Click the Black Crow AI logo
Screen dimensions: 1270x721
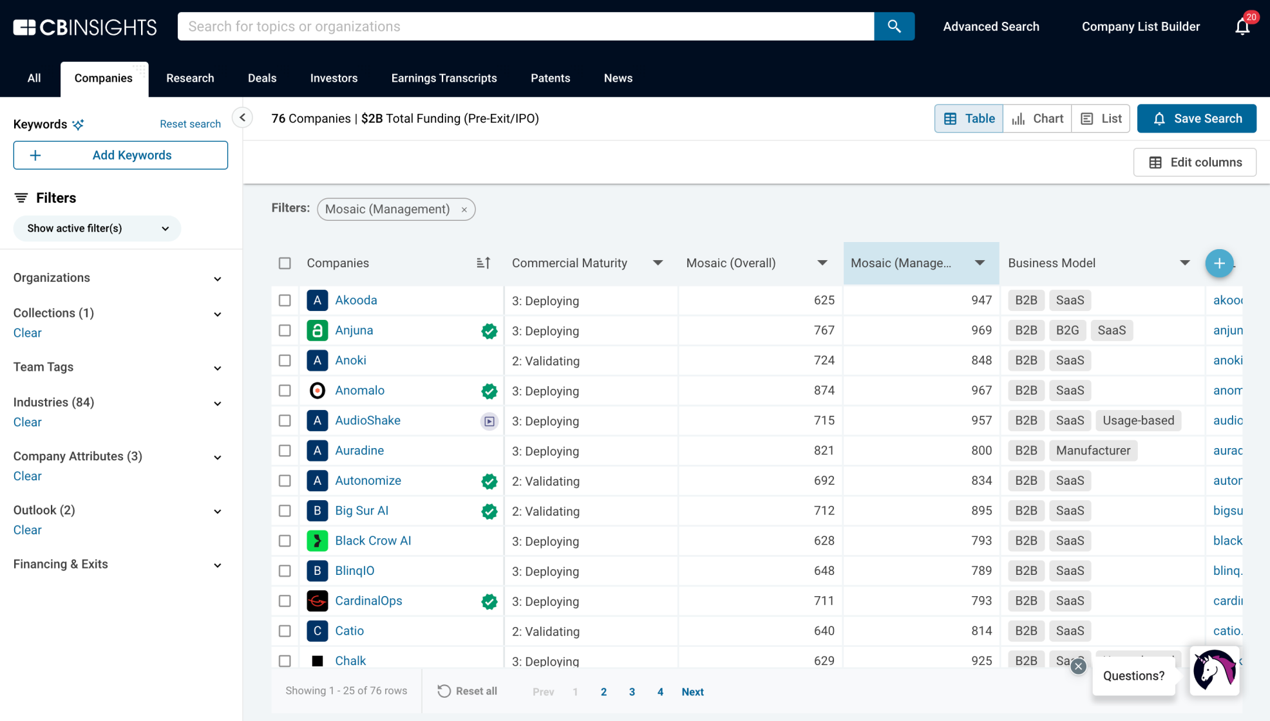[x=317, y=541]
